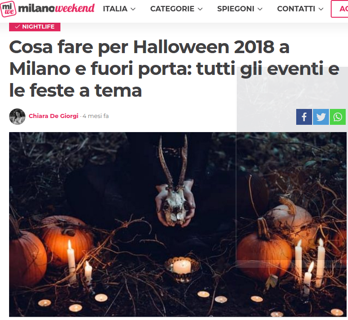This screenshot has width=348, height=320.
Task: Share article on Facebook
Action: 304,117
